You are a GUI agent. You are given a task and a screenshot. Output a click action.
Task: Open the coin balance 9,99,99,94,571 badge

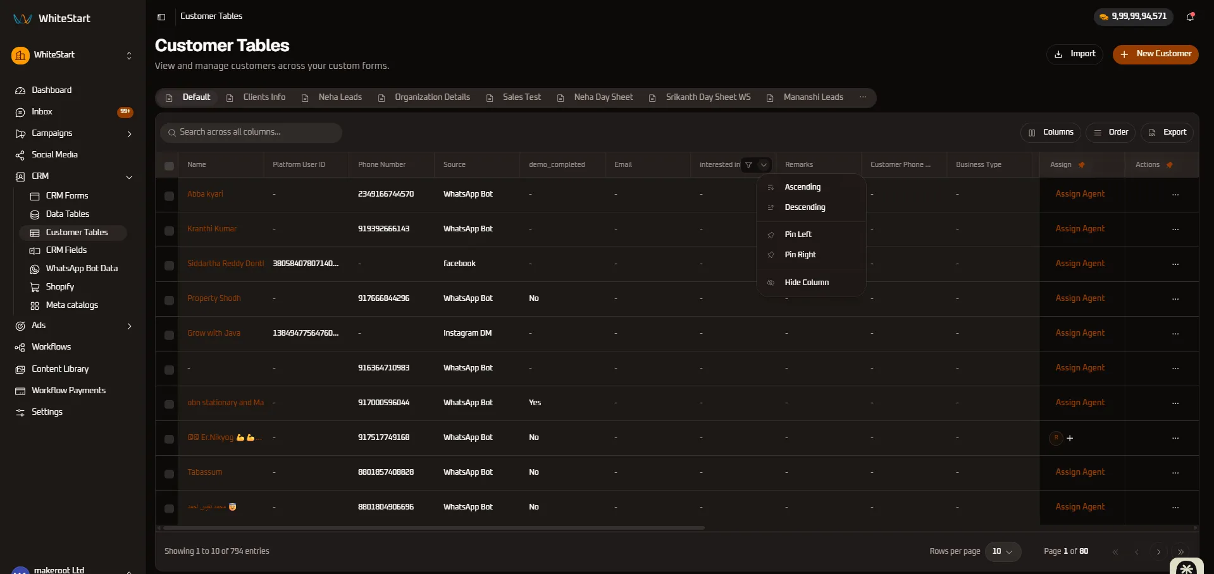pos(1133,16)
